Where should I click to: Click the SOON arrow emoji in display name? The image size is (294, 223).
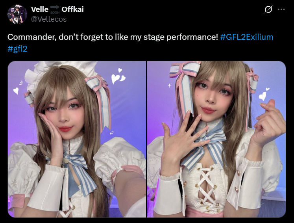pyautogui.click(x=55, y=9)
